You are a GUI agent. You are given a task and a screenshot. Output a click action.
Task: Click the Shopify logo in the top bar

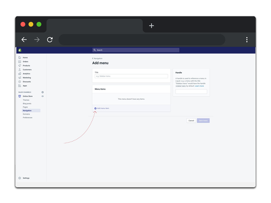point(20,50)
